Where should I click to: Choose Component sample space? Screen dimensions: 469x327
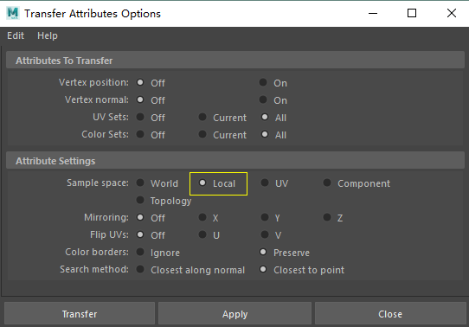tap(327, 183)
